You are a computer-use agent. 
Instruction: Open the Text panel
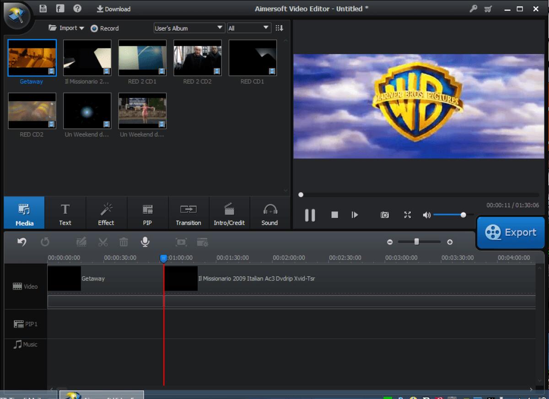[x=65, y=212]
